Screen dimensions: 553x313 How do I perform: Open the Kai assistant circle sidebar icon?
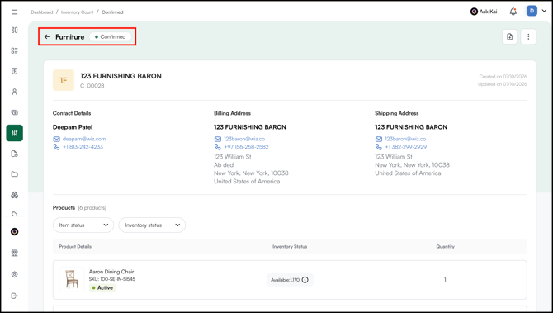15,232
